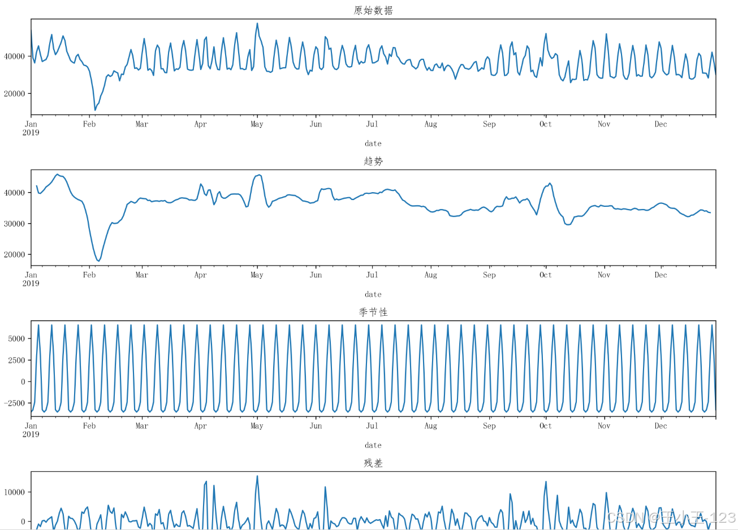The height and width of the screenshot is (530, 738).
Task: Click the 残差 chart title
Action: [x=373, y=463]
